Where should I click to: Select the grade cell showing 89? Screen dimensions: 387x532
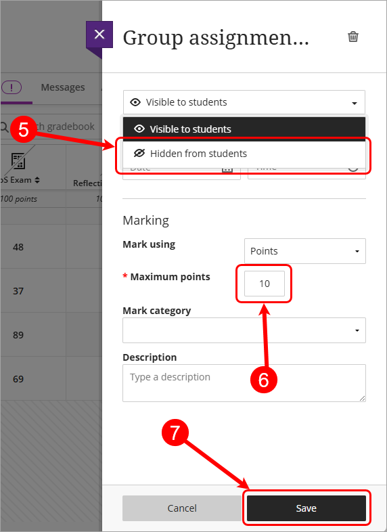click(x=18, y=335)
